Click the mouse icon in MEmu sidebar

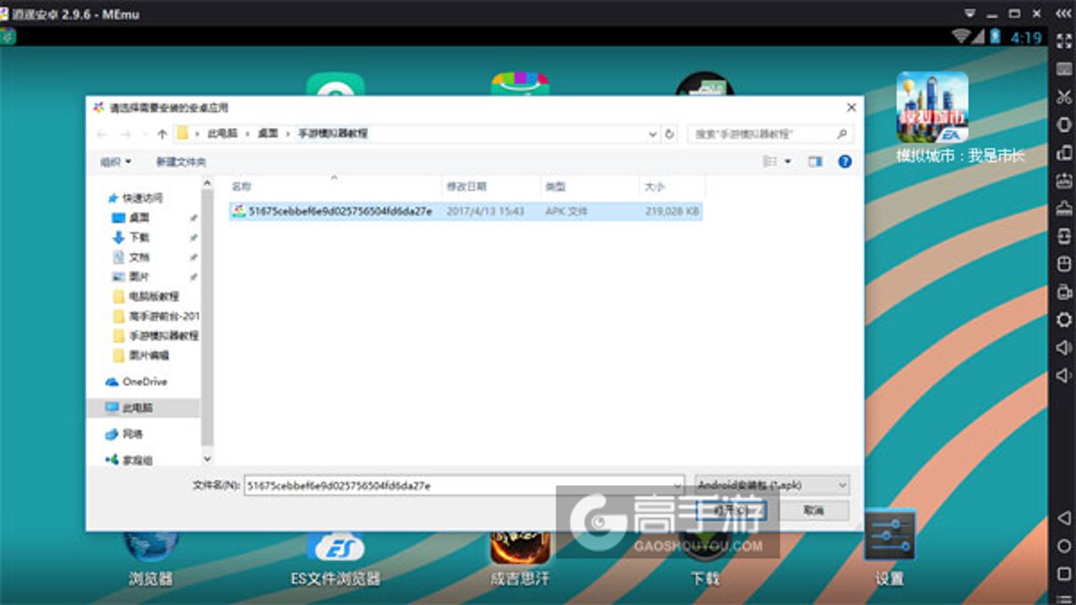coord(1063,264)
